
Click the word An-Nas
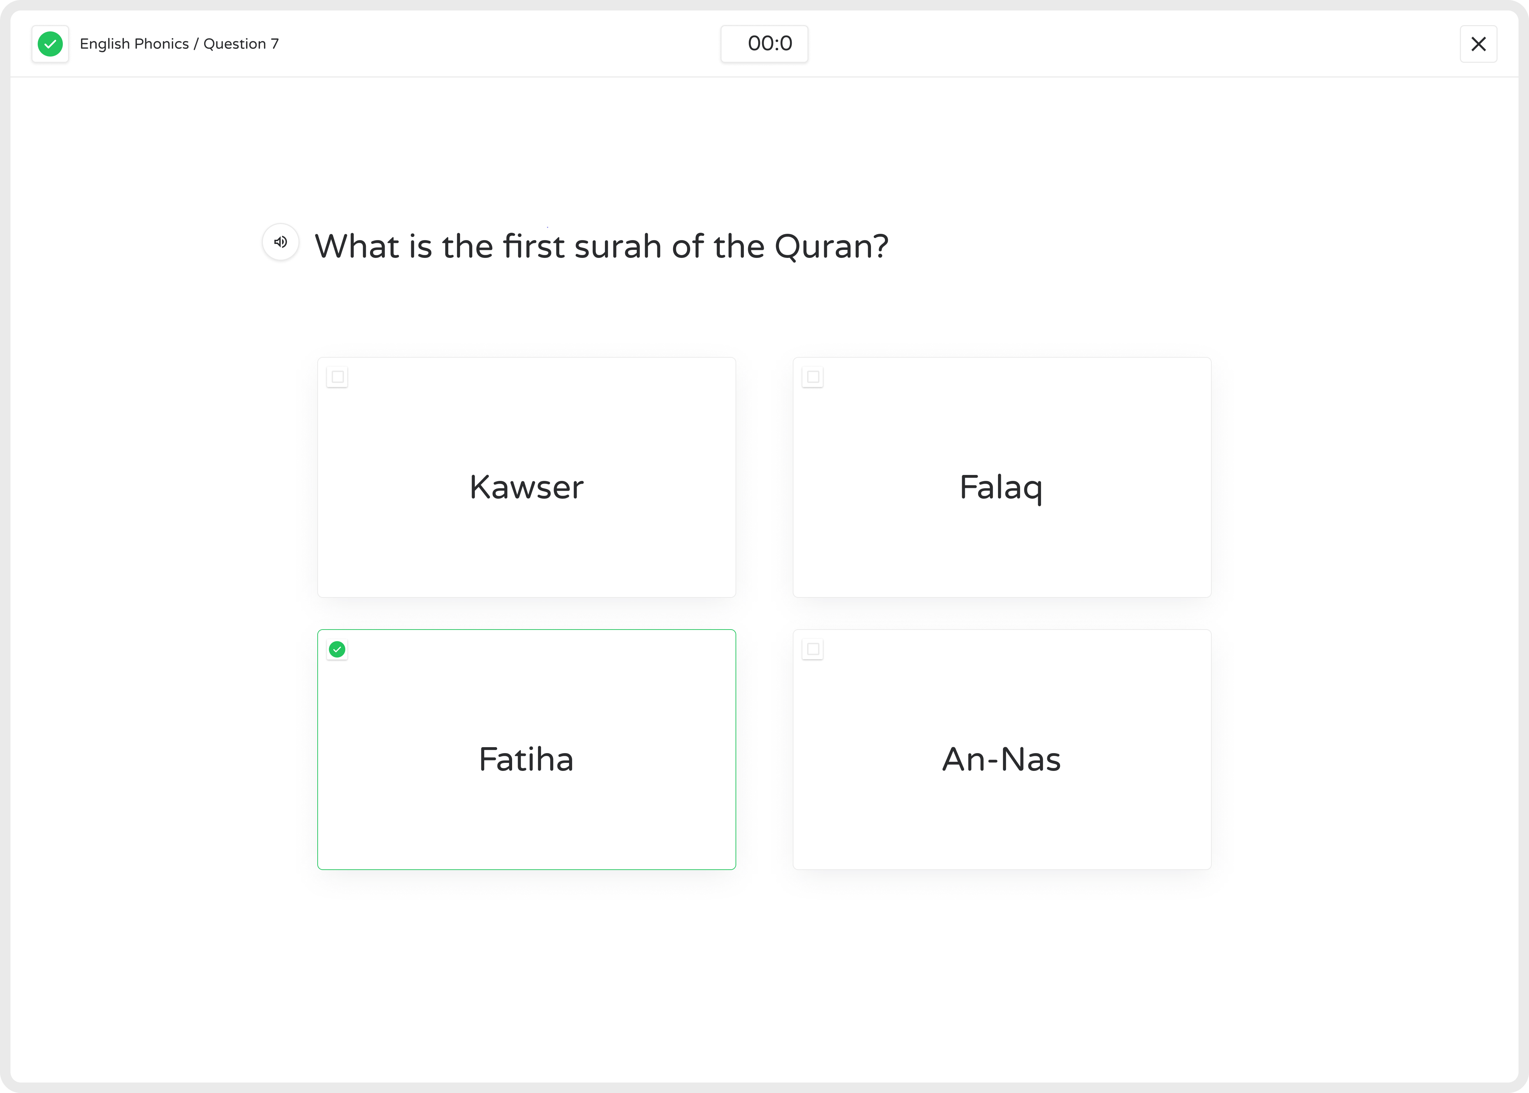[1001, 760]
